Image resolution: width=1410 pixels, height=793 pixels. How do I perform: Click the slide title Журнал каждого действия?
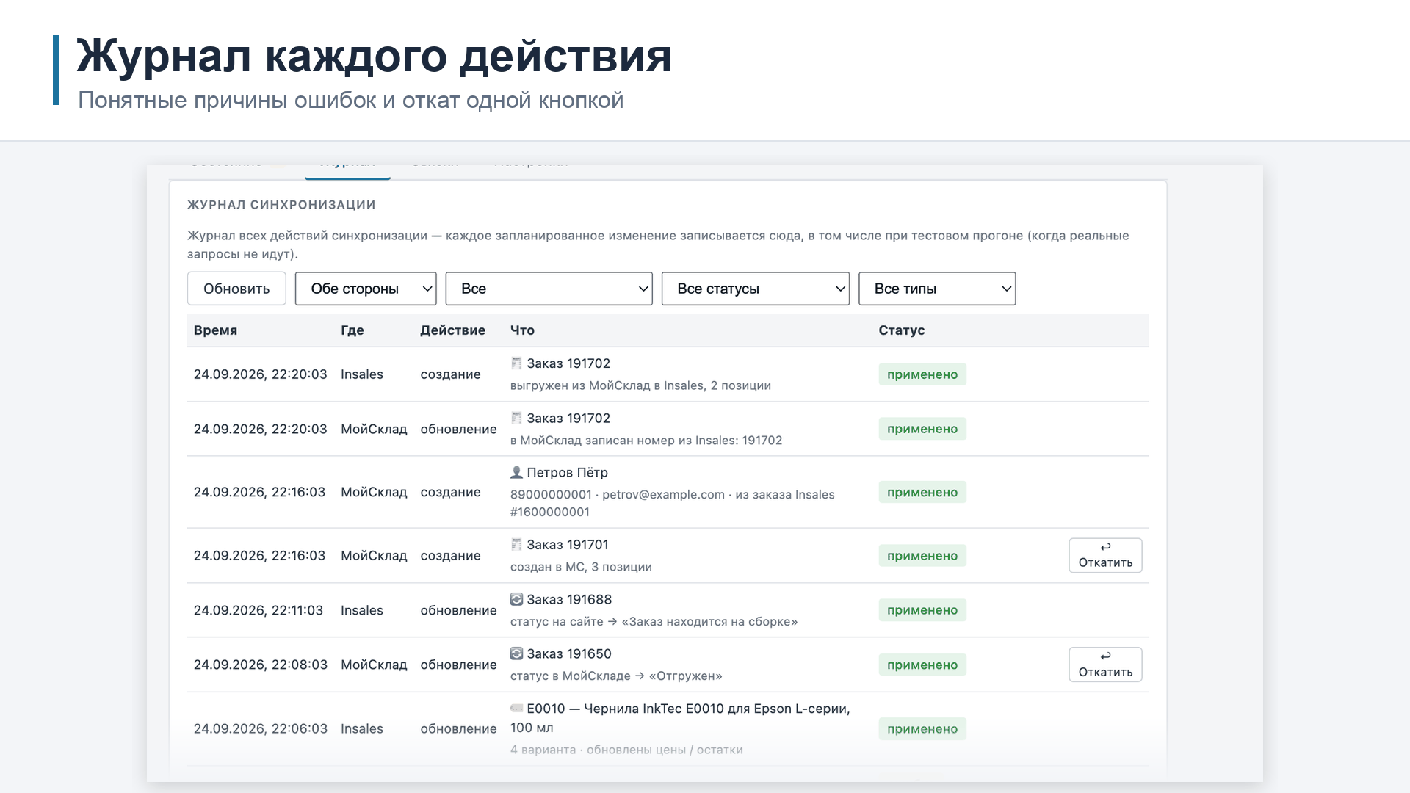374,56
